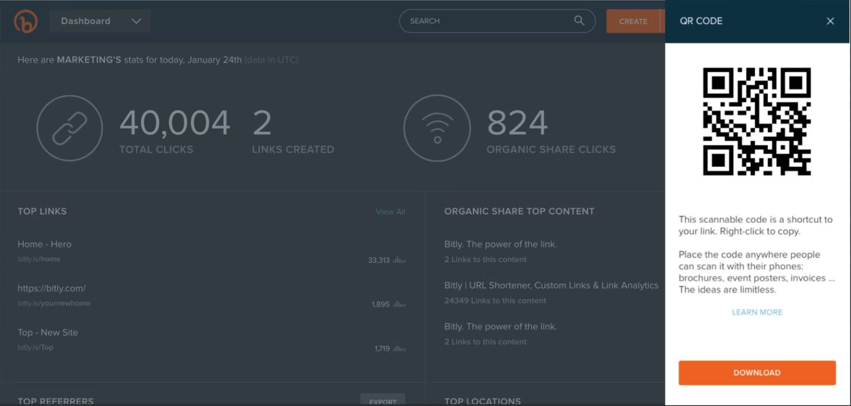Open the https://bitly.com/ link entry
This screenshot has width=851, height=406.
click(x=52, y=288)
